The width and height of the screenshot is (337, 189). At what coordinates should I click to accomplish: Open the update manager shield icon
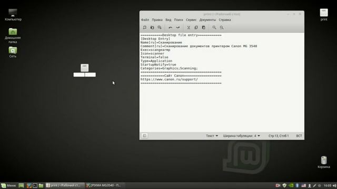tap(284, 185)
